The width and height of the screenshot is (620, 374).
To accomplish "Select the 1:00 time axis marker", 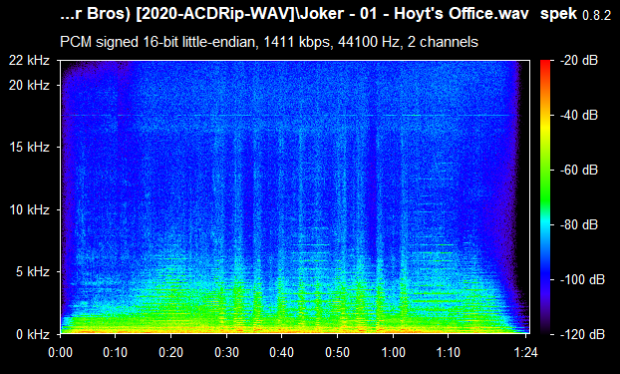I will click(393, 352).
